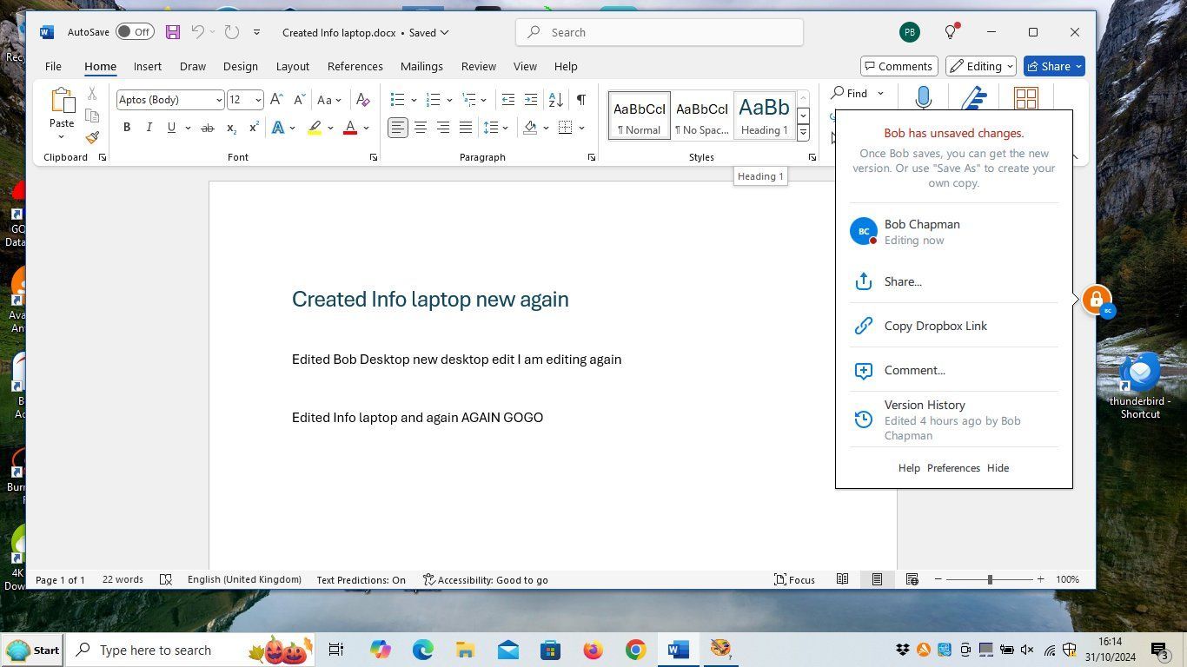Click the Search box in title bar

(x=660, y=32)
